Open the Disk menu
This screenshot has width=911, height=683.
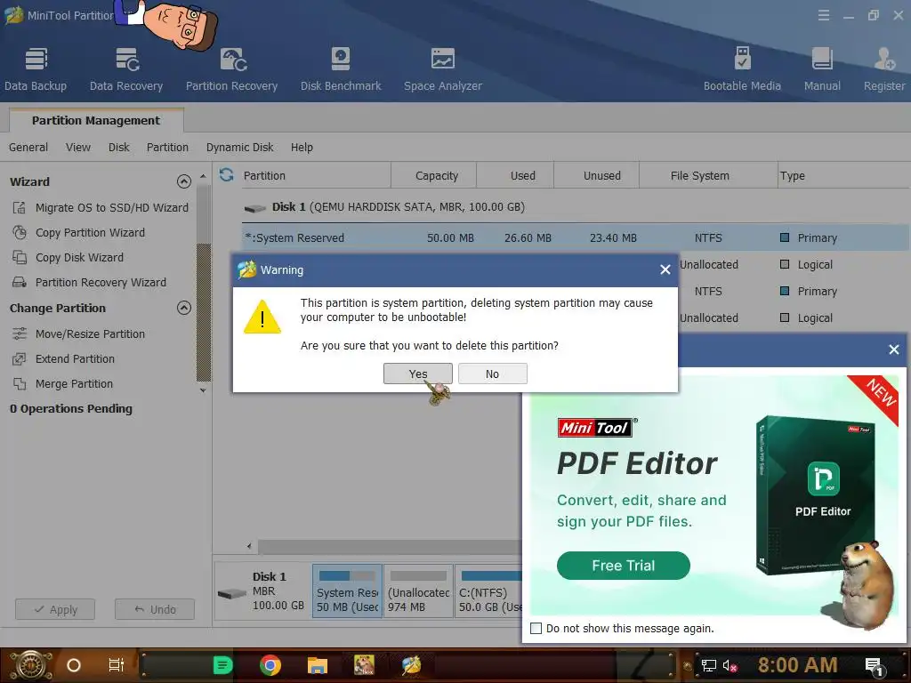tap(119, 148)
